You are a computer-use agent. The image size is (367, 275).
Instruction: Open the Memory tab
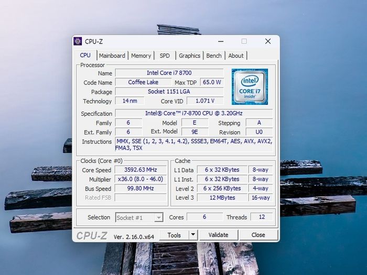[141, 56]
